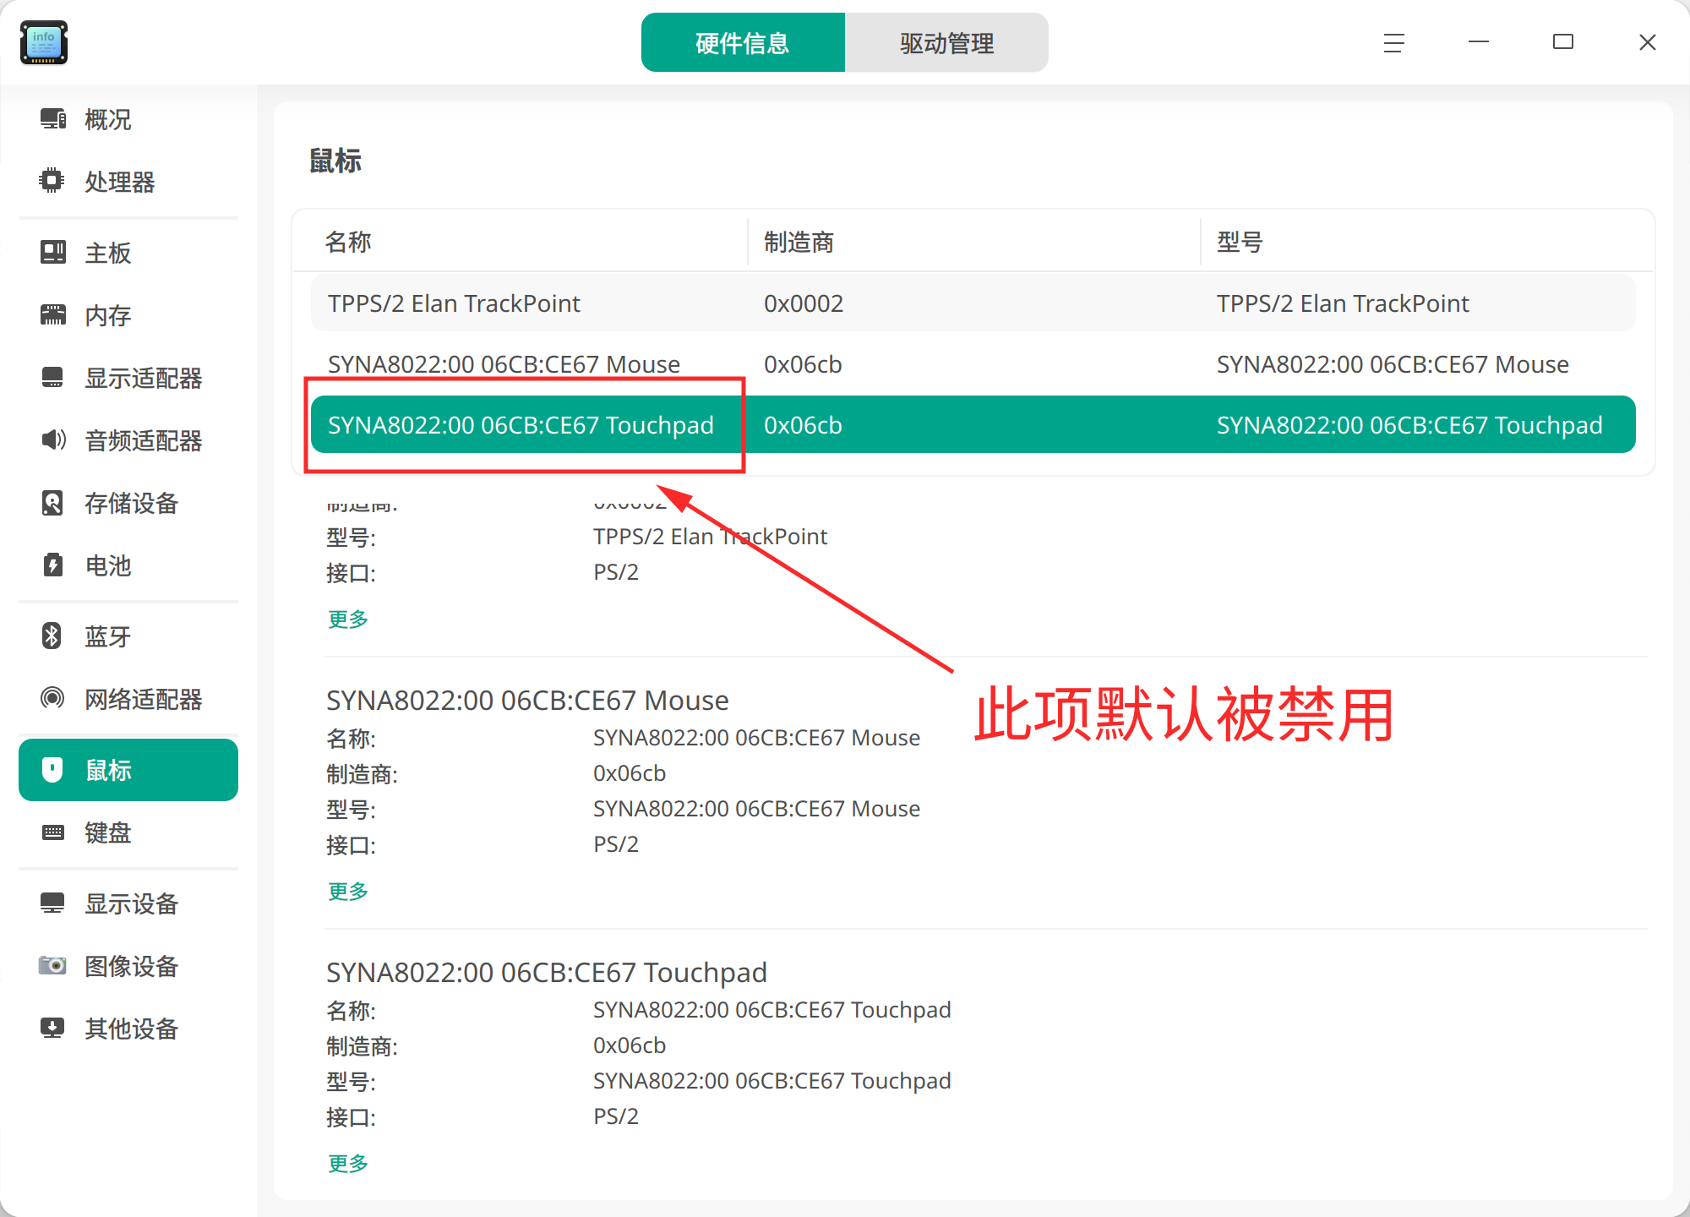Open the motherboard section icon
This screenshot has width=1690, height=1217.
[x=52, y=252]
